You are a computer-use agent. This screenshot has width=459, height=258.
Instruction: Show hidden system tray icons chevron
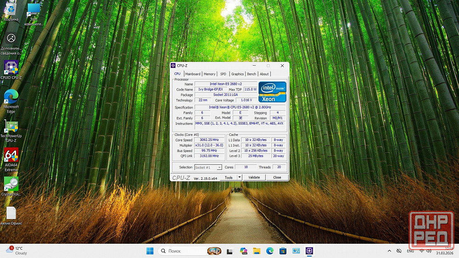390,251
